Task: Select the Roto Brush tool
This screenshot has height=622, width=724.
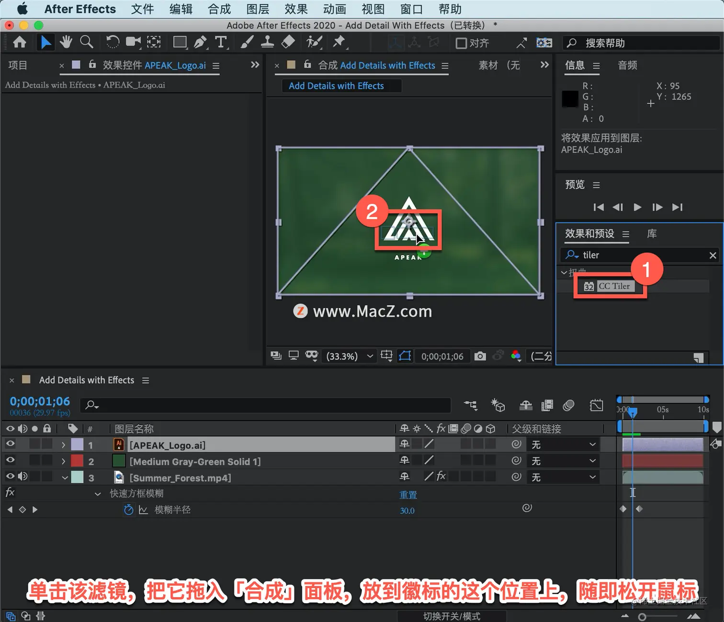Action: (x=314, y=43)
